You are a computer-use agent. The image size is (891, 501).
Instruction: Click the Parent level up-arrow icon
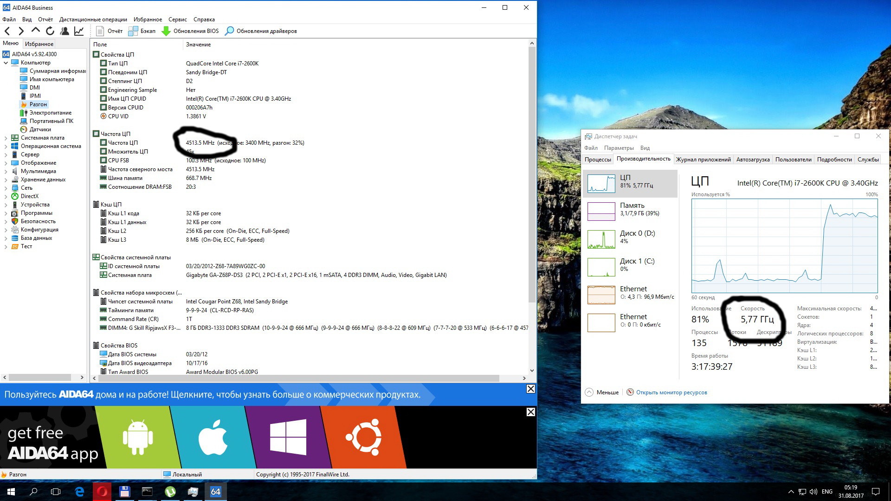pyautogui.click(x=36, y=31)
